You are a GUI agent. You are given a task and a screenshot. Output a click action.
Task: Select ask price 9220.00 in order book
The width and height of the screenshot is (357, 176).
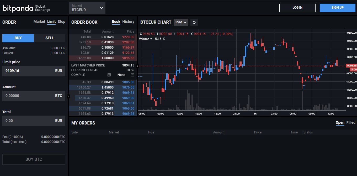pyautogui.click(x=128, y=37)
